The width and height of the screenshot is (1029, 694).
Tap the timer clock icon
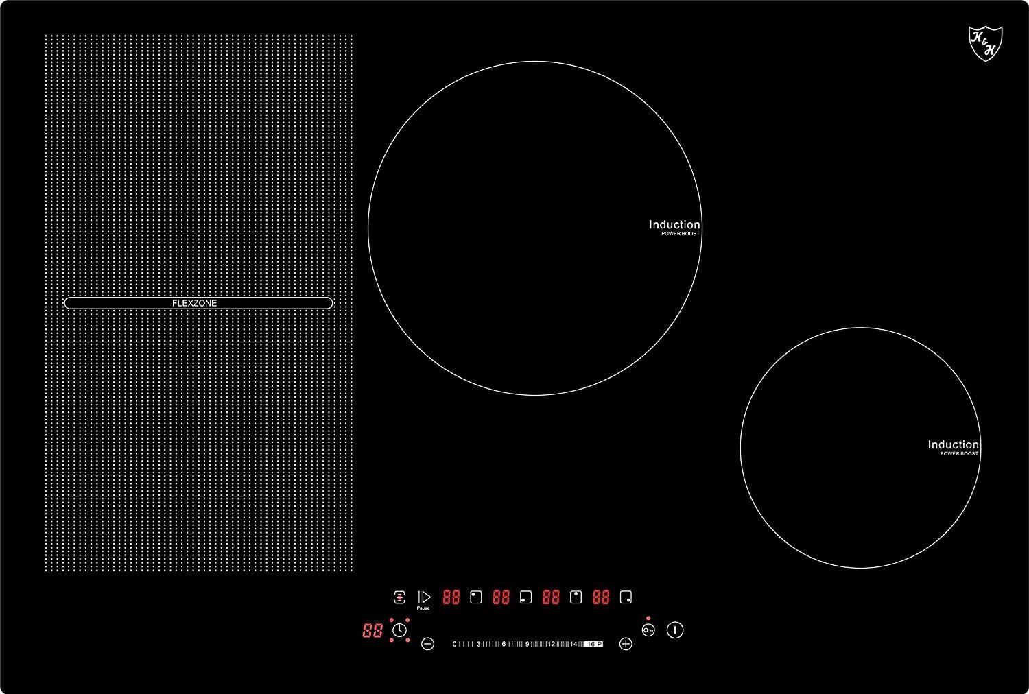[x=399, y=630]
